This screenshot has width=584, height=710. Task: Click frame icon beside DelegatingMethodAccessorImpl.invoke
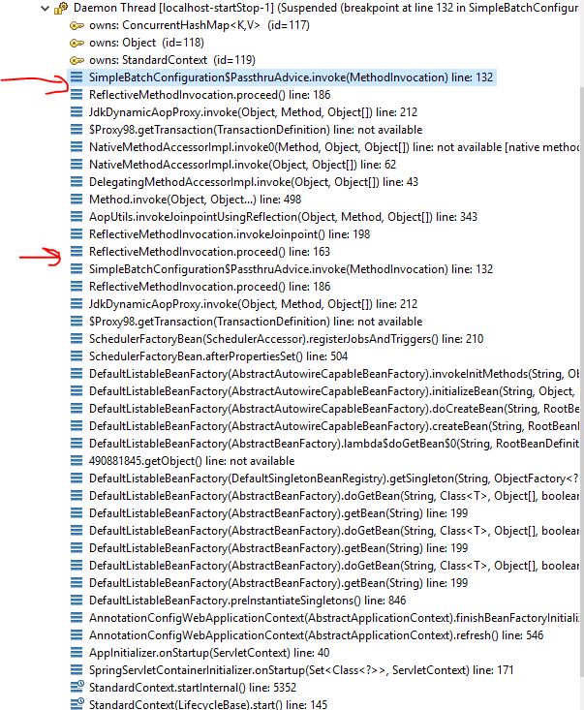(x=77, y=181)
